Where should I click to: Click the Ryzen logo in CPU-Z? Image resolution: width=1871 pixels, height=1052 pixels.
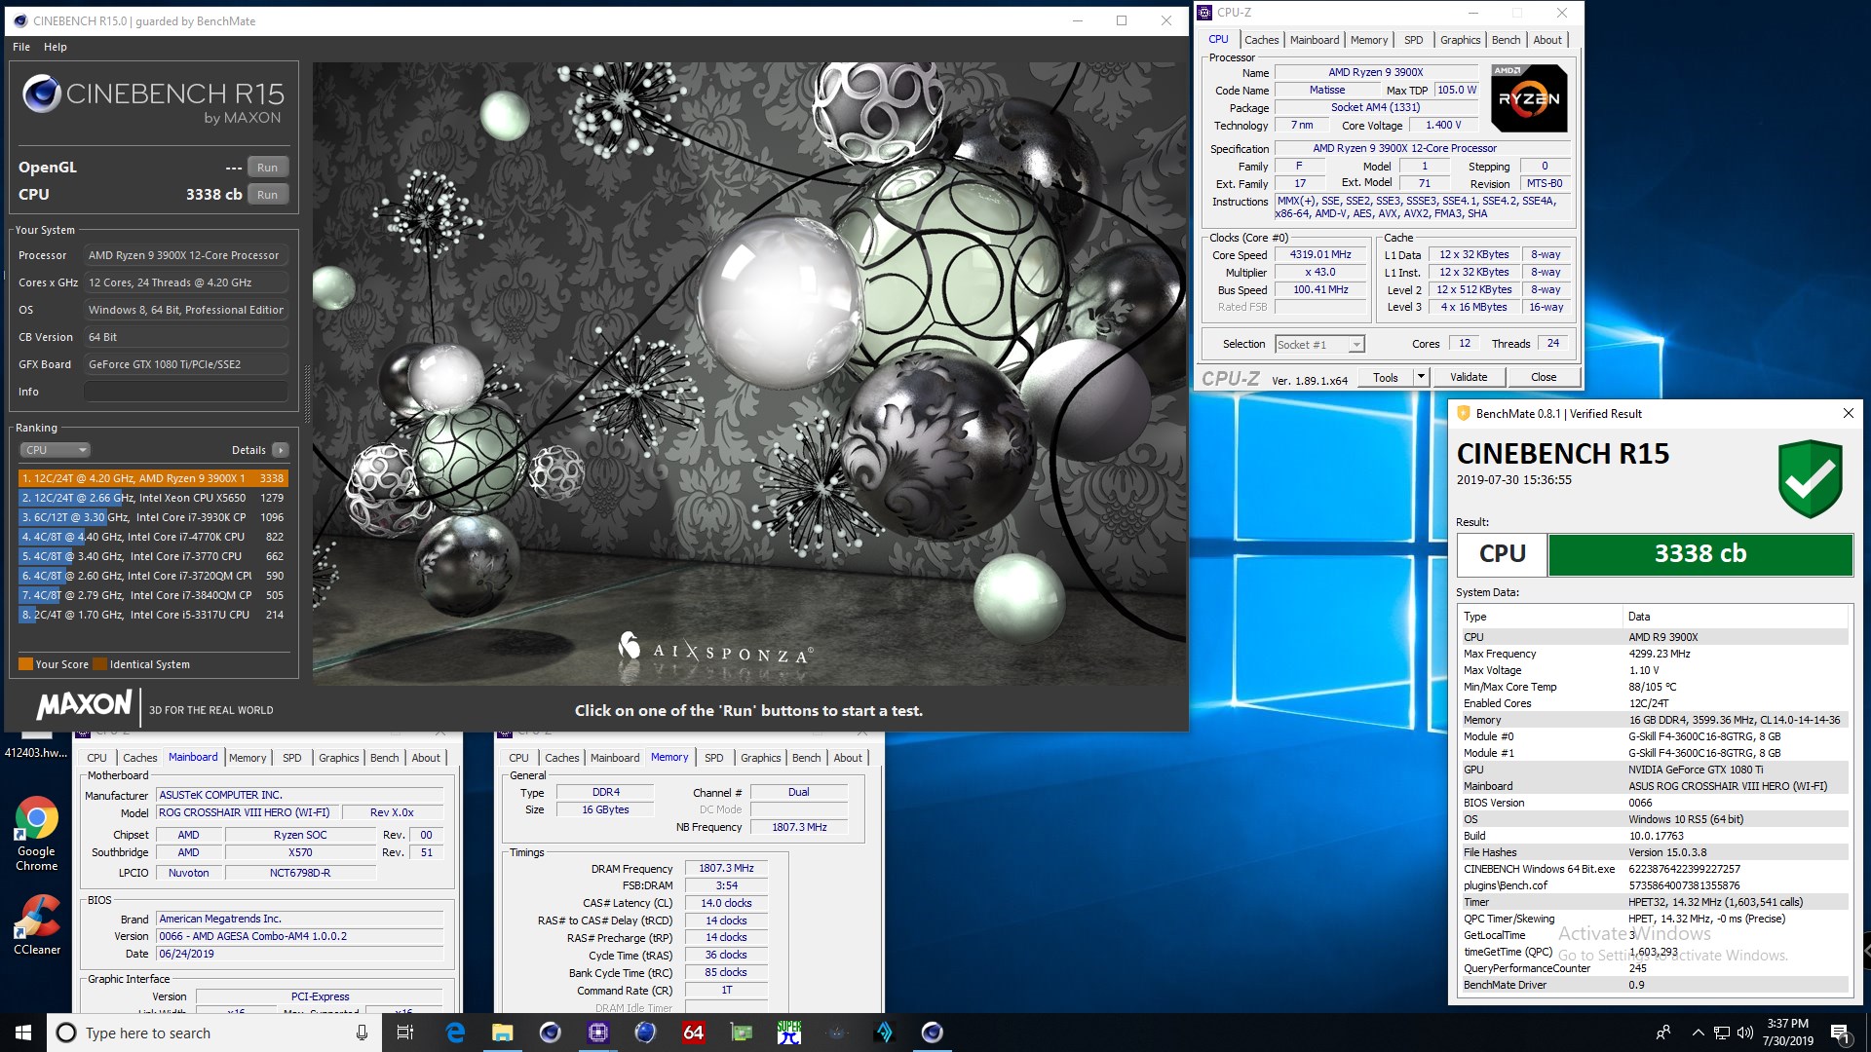pyautogui.click(x=1528, y=98)
